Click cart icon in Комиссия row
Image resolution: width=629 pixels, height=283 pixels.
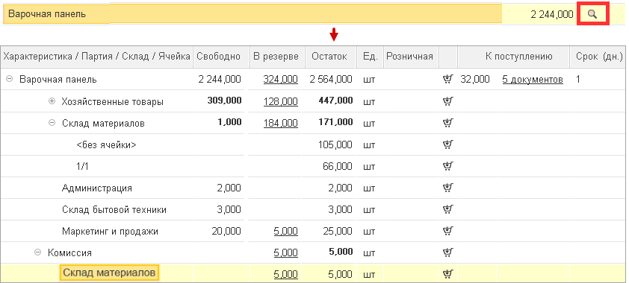tap(447, 252)
